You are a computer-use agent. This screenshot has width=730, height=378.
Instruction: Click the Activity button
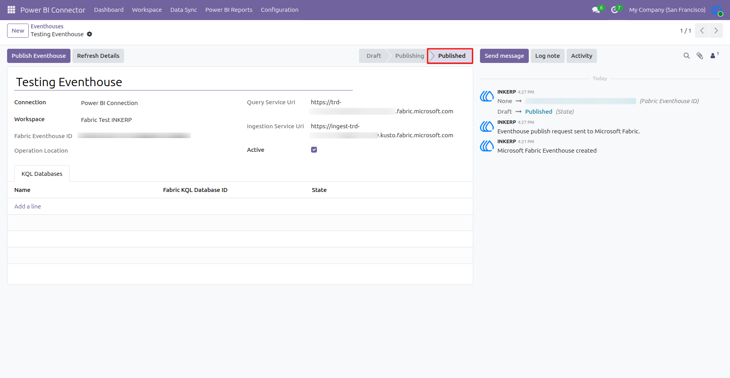tap(582, 56)
